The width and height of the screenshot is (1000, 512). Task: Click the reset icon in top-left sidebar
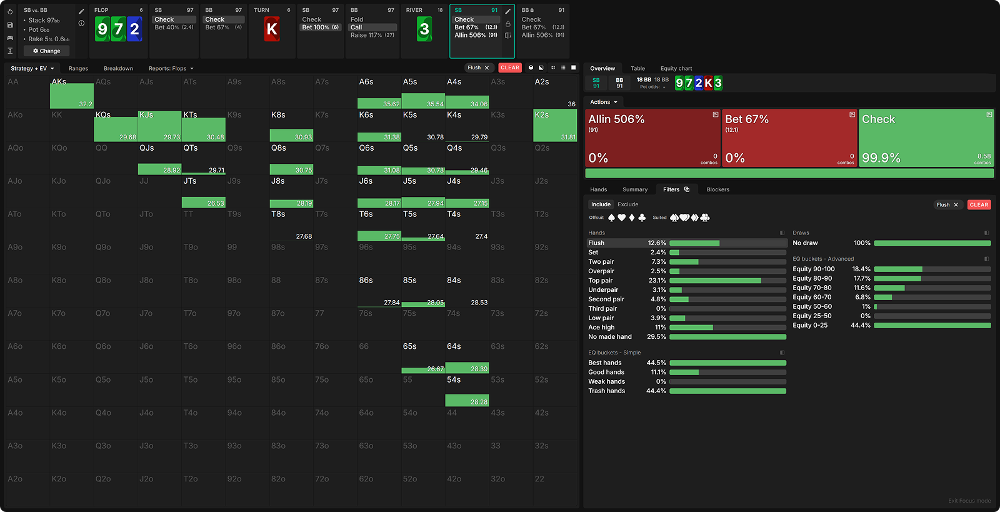click(x=10, y=11)
